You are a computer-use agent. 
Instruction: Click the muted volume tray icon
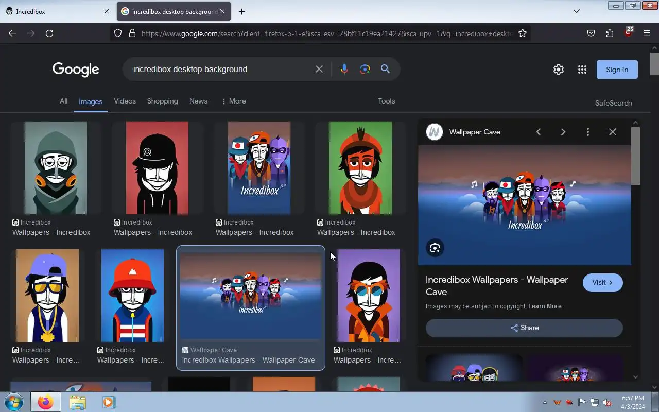607,402
